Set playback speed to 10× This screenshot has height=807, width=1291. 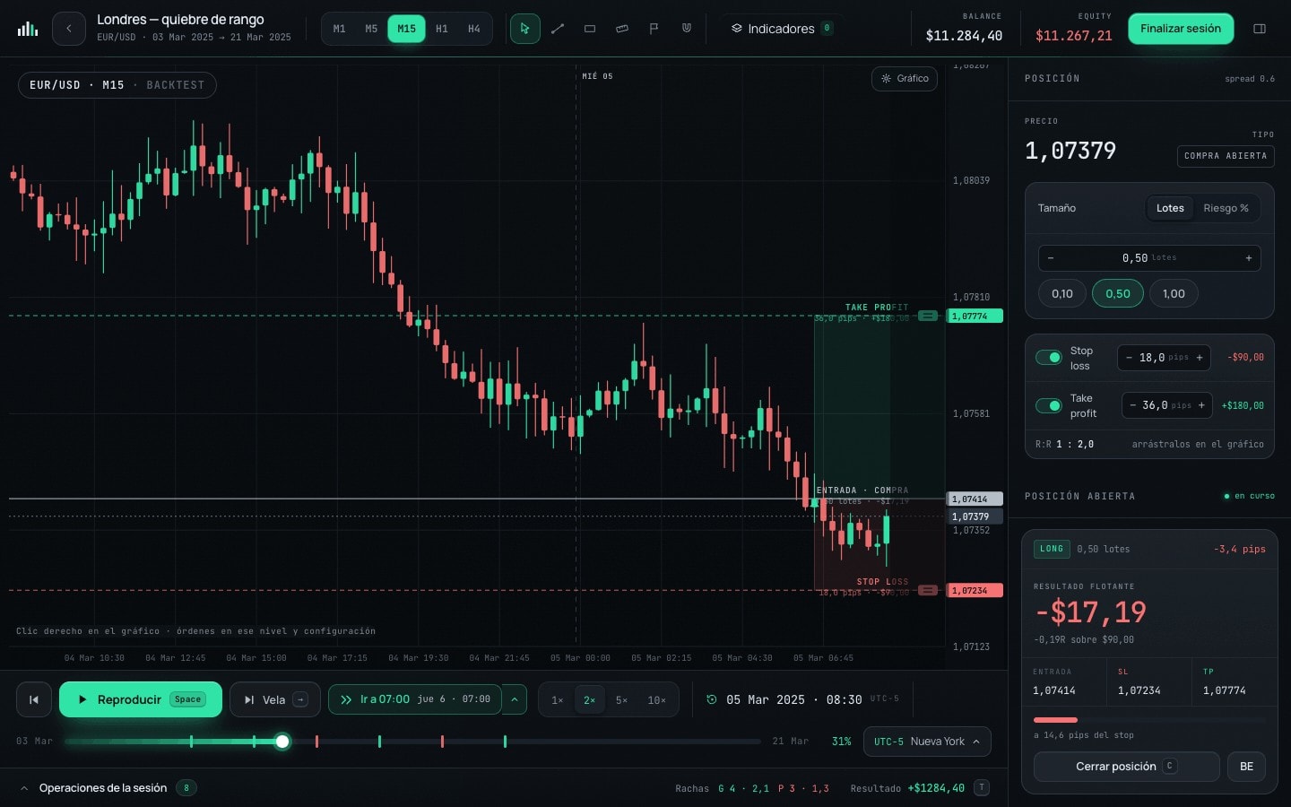657,700
